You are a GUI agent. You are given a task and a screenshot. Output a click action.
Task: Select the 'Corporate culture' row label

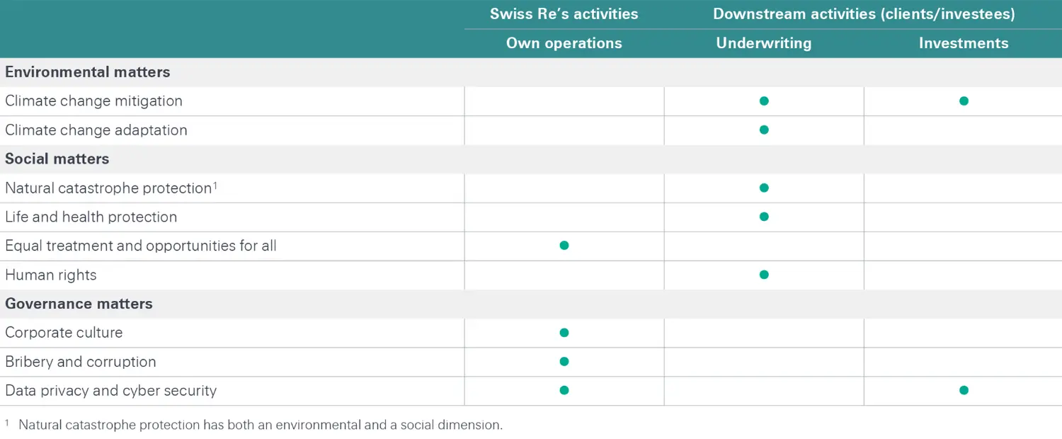pos(64,333)
